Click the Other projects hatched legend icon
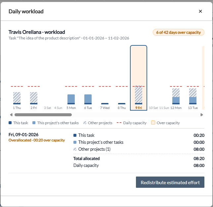 85,123
